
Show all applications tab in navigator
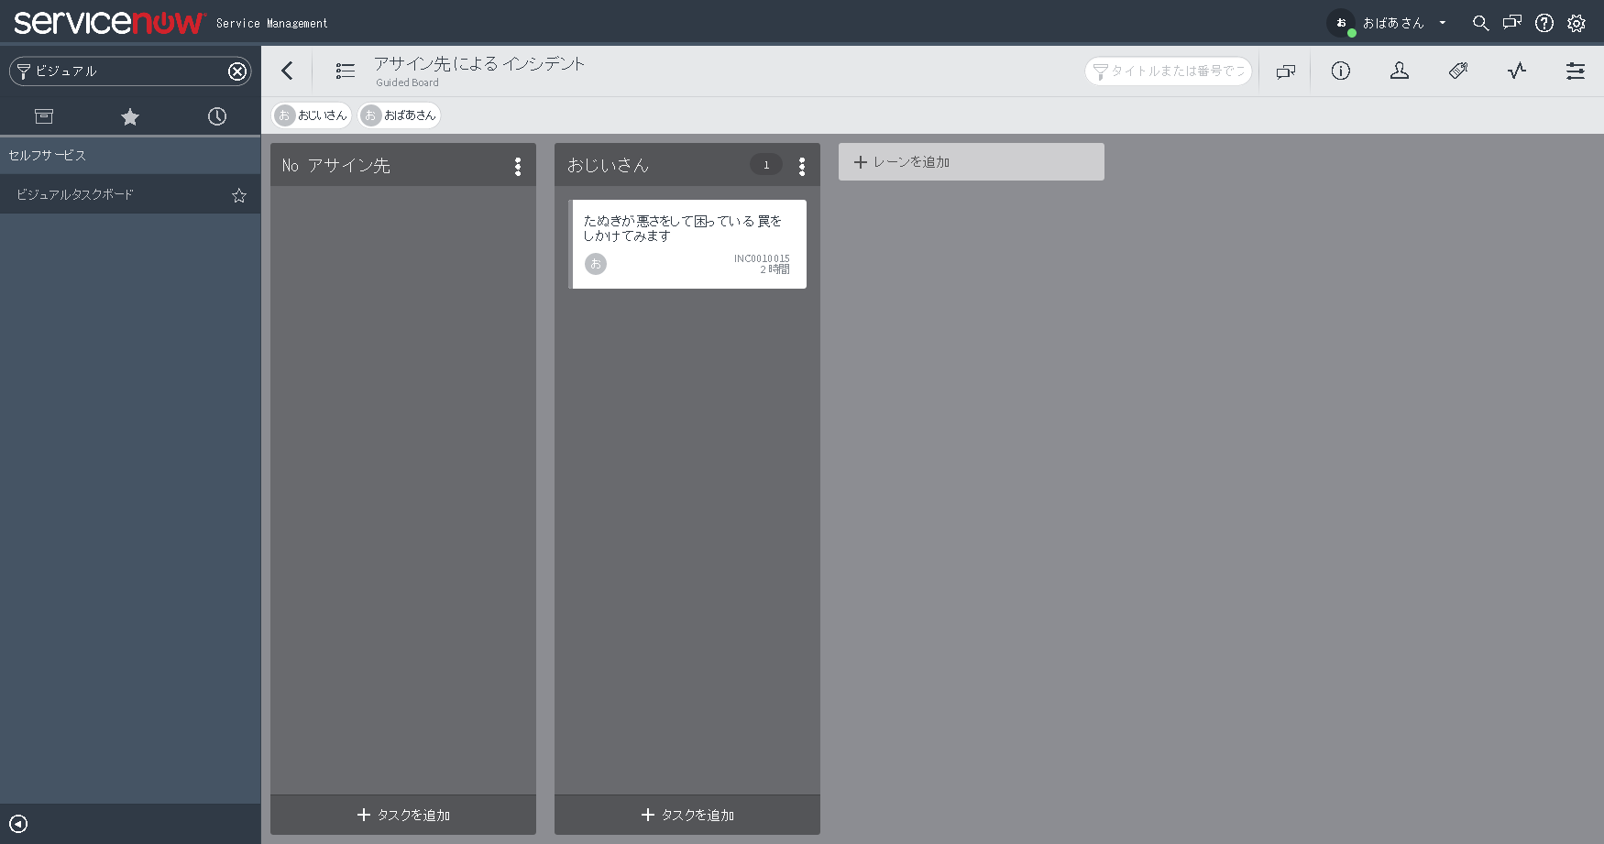pos(44,116)
